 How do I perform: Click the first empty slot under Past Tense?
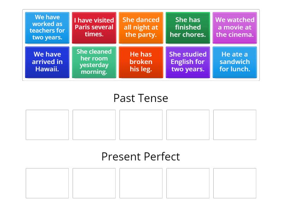point(47,125)
